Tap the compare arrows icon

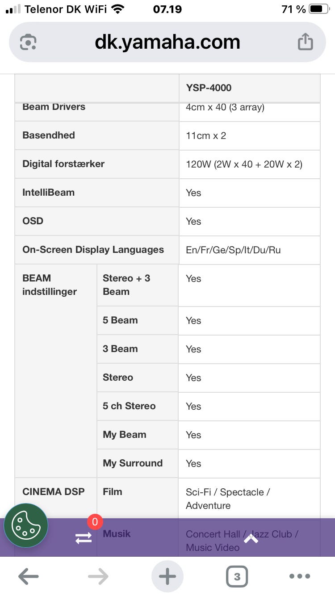tap(84, 538)
